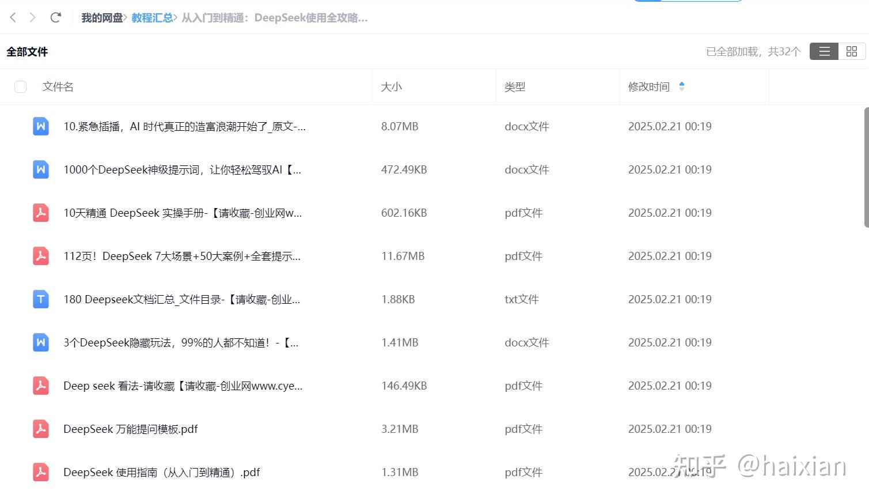869x502 pixels.
Task: Click the PDF icon for DeepSeek 万能提问模板
Action: (41, 429)
